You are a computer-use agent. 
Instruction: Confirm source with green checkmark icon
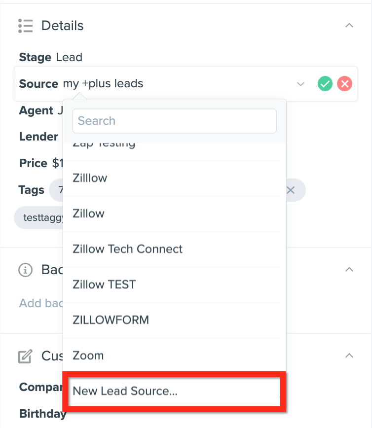click(325, 83)
